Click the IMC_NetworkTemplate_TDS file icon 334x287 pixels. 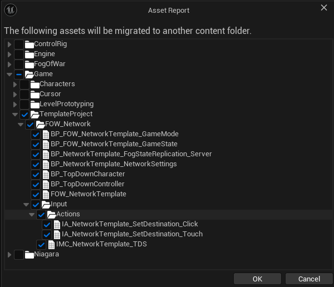click(x=51, y=244)
